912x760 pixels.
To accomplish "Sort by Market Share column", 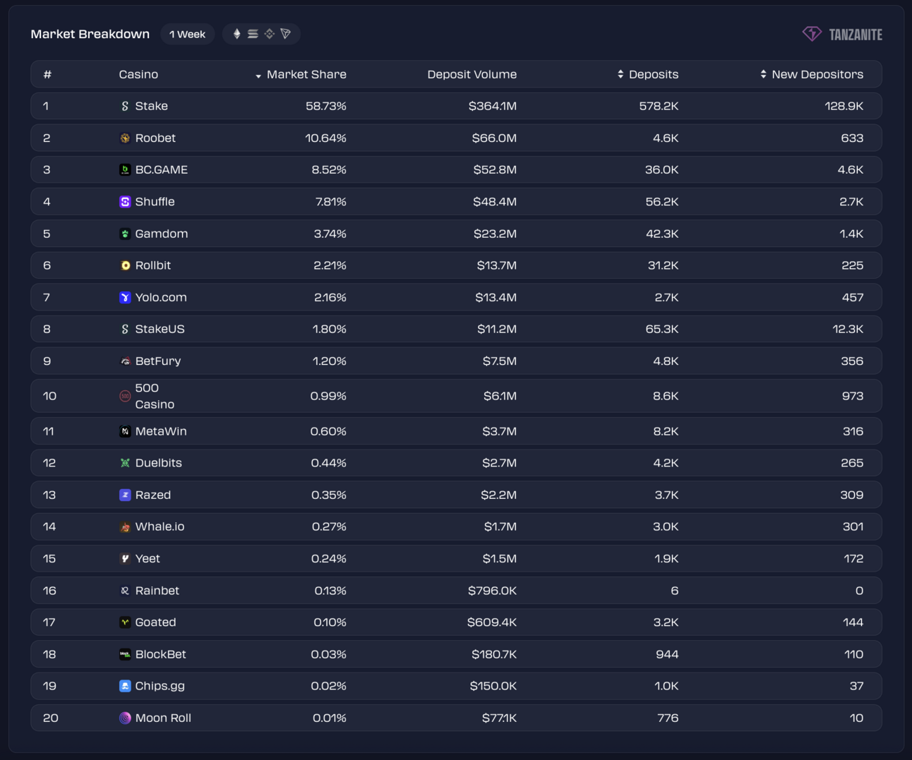I will 301,74.
